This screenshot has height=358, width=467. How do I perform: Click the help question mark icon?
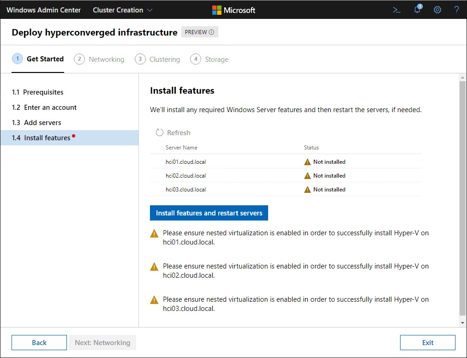[x=456, y=10]
